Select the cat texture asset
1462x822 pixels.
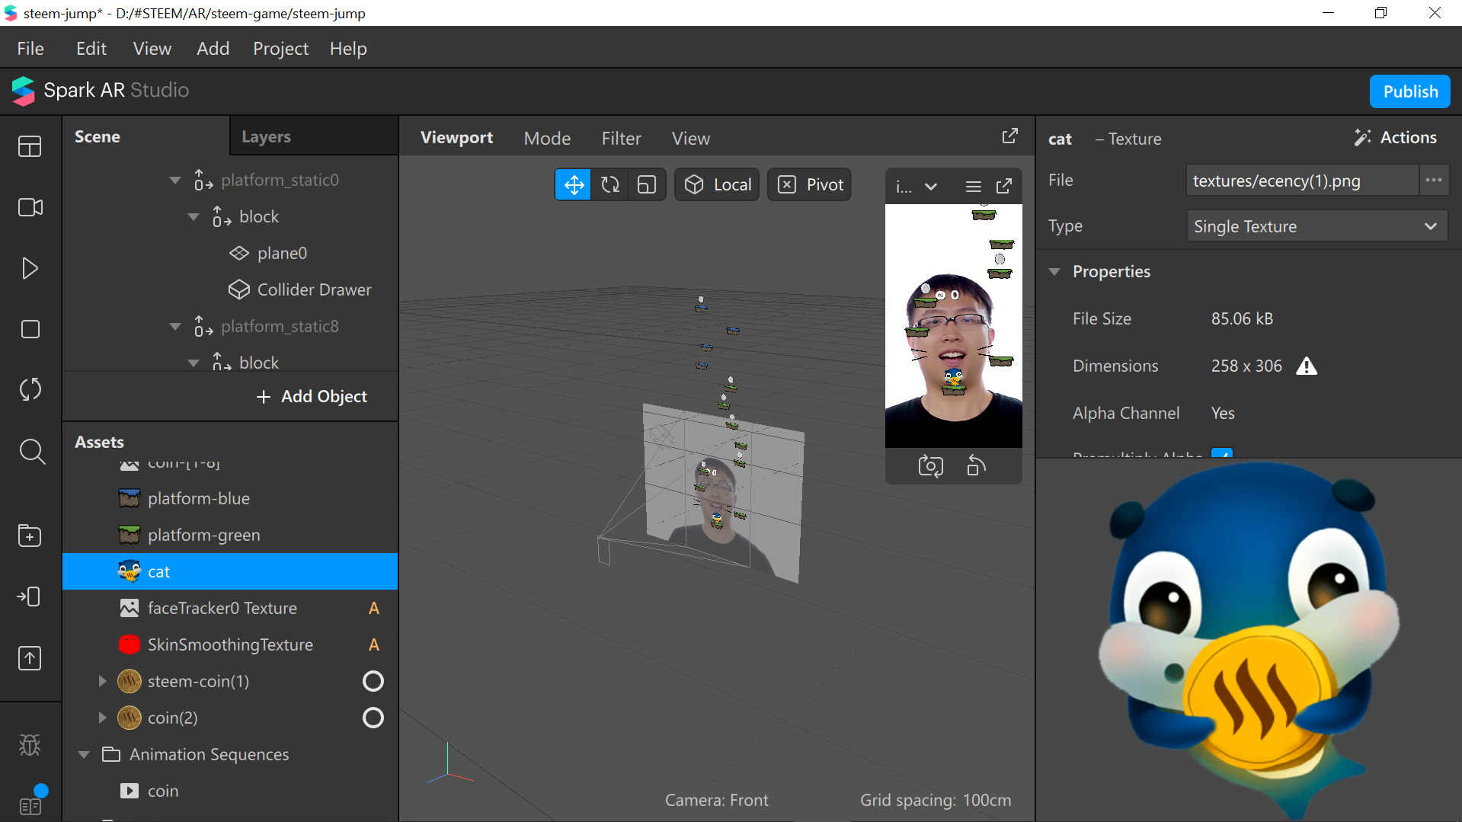click(x=230, y=571)
